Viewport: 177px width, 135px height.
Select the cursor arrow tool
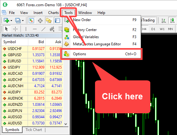(6, 29)
